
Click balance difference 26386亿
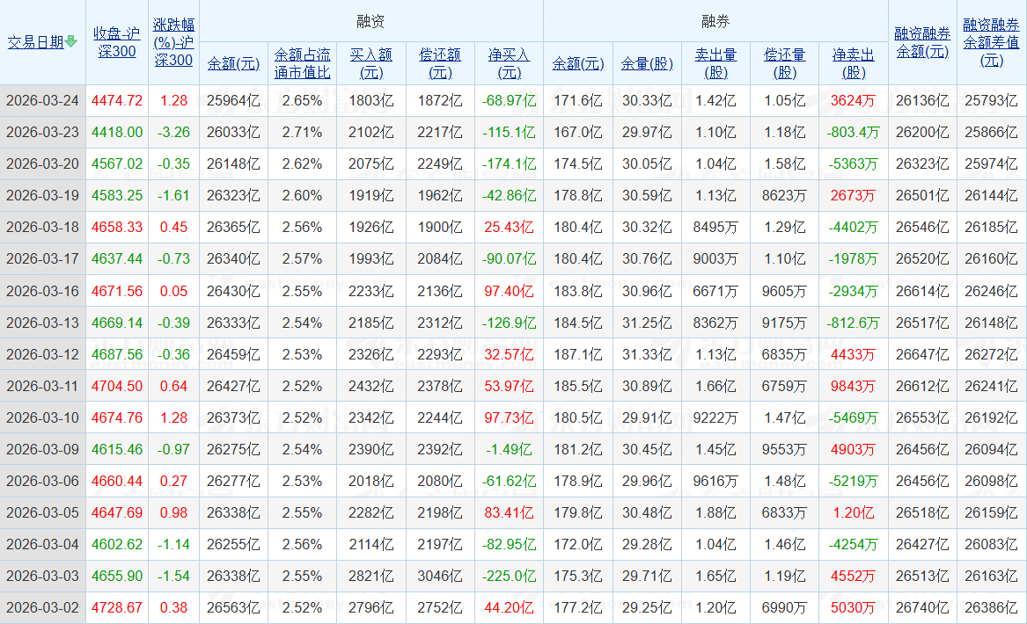tap(991, 607)
